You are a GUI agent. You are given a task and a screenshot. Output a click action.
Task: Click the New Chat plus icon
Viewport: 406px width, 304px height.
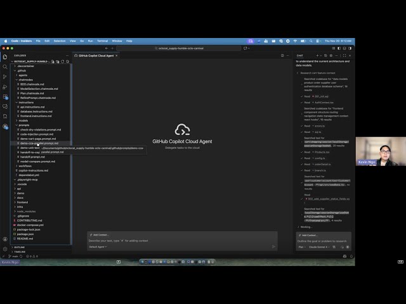click(x=317, y=56)
